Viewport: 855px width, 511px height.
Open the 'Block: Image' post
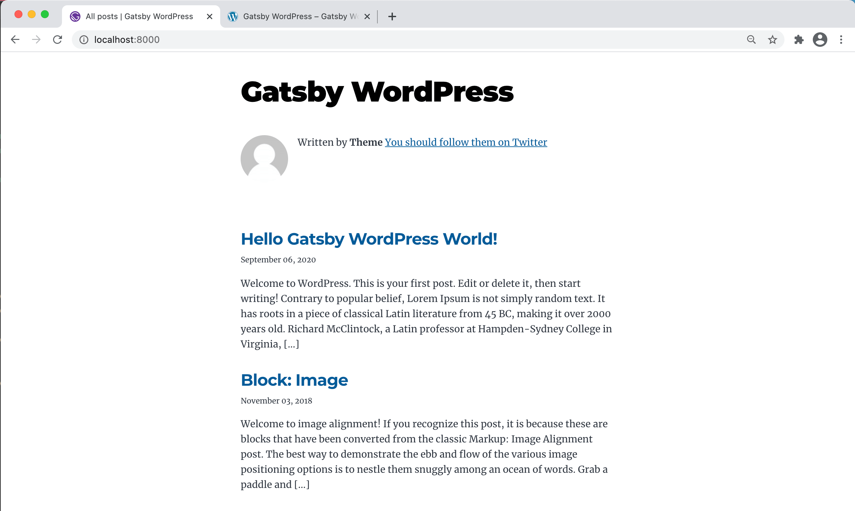pyautogui.click(x=294, y=380)
